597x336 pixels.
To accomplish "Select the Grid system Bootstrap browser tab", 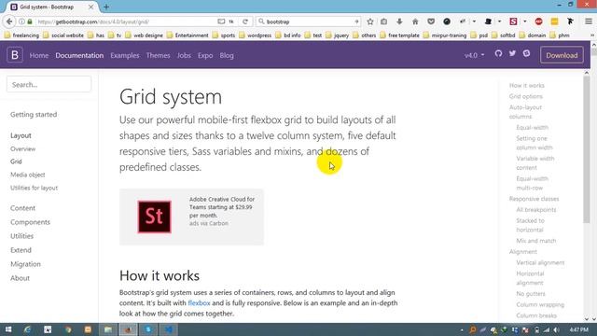I will point(53,7).
